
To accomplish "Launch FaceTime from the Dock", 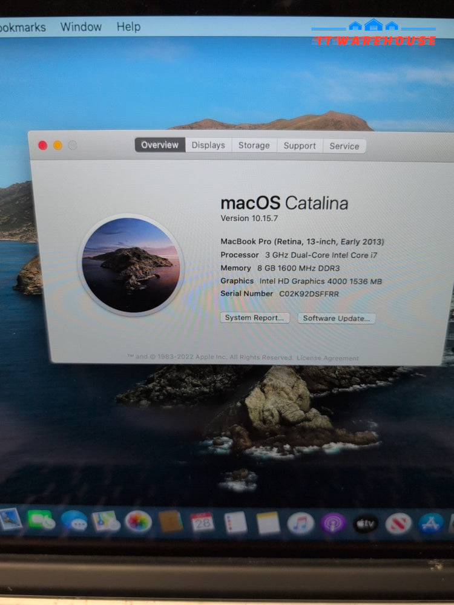I will pyautogui.click(x=41, y=520).
